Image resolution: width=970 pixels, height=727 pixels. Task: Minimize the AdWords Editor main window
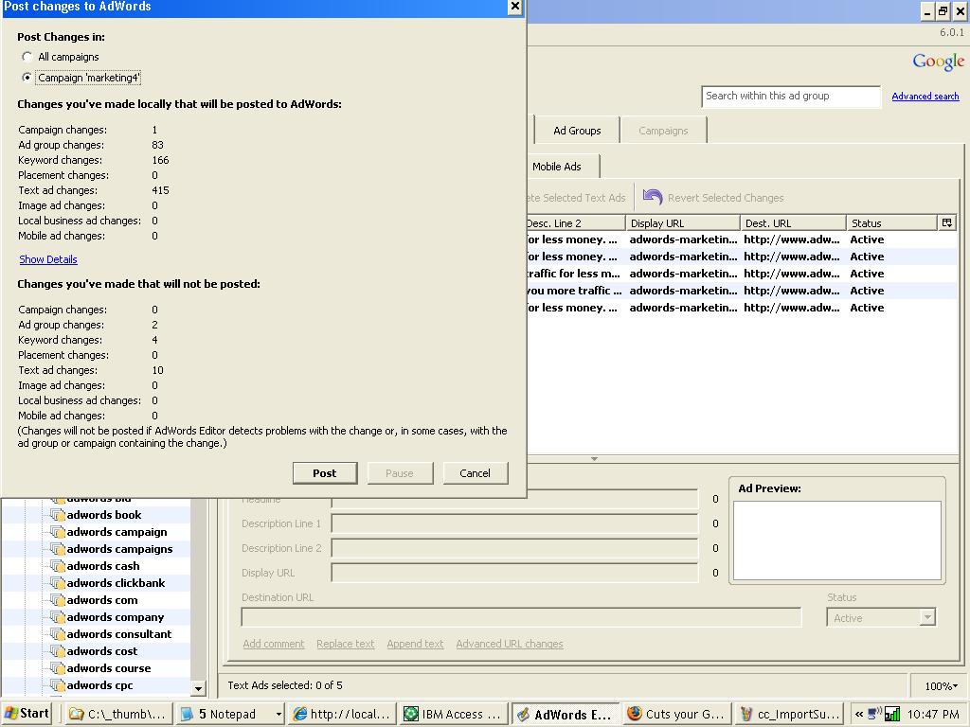point(927,10)
